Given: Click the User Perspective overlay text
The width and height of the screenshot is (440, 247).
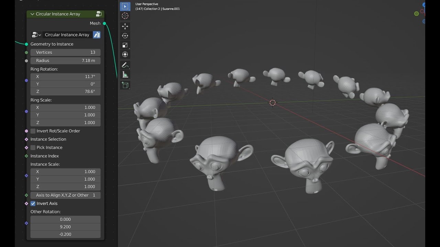Looking at the screenshot, I should click(x=147, y=4).
